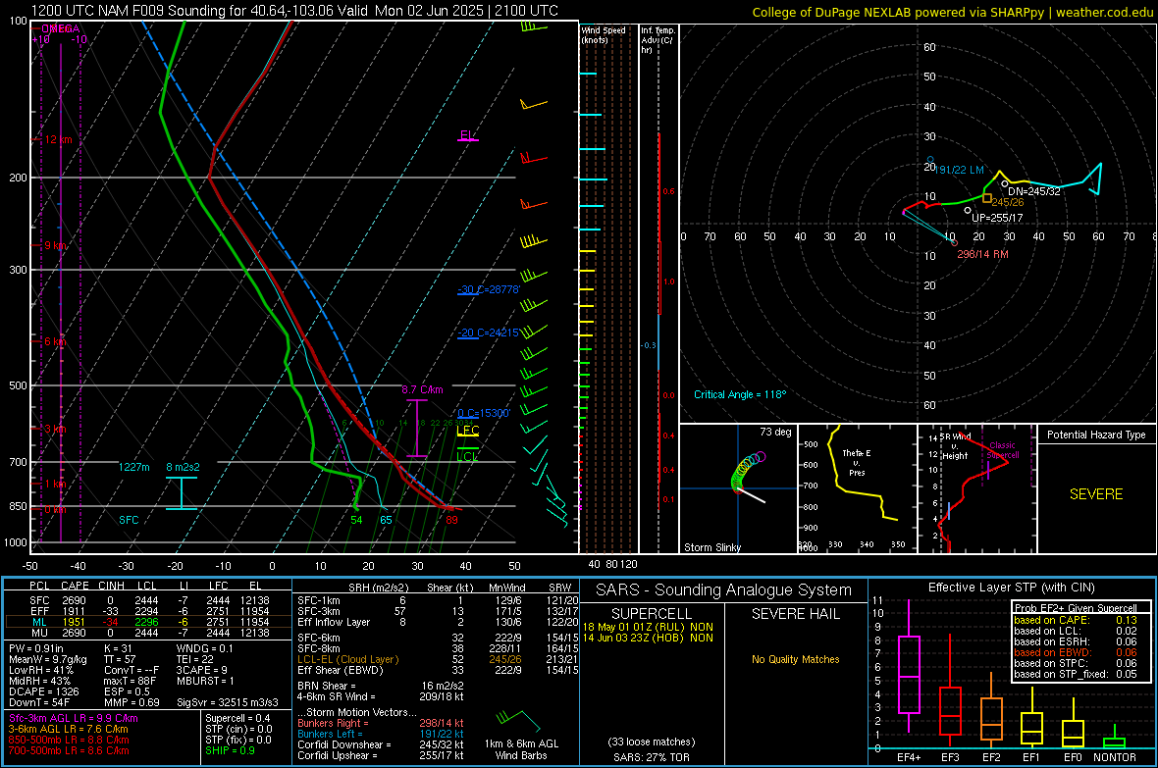The image size is (1158, 768).
Task: Click the 'SigSvr = 32515 m3/s3' value
Action: click(x=228, y=702)
